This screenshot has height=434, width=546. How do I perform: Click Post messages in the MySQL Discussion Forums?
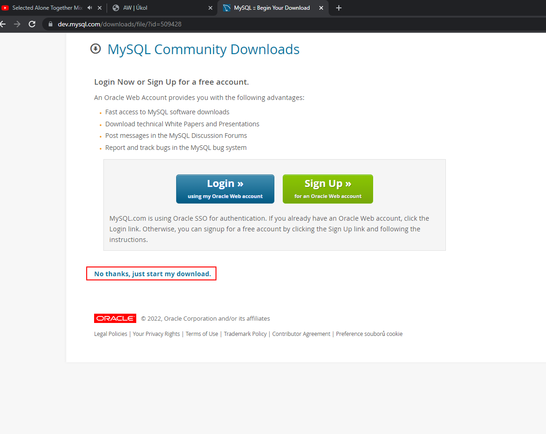click(176, 136)
